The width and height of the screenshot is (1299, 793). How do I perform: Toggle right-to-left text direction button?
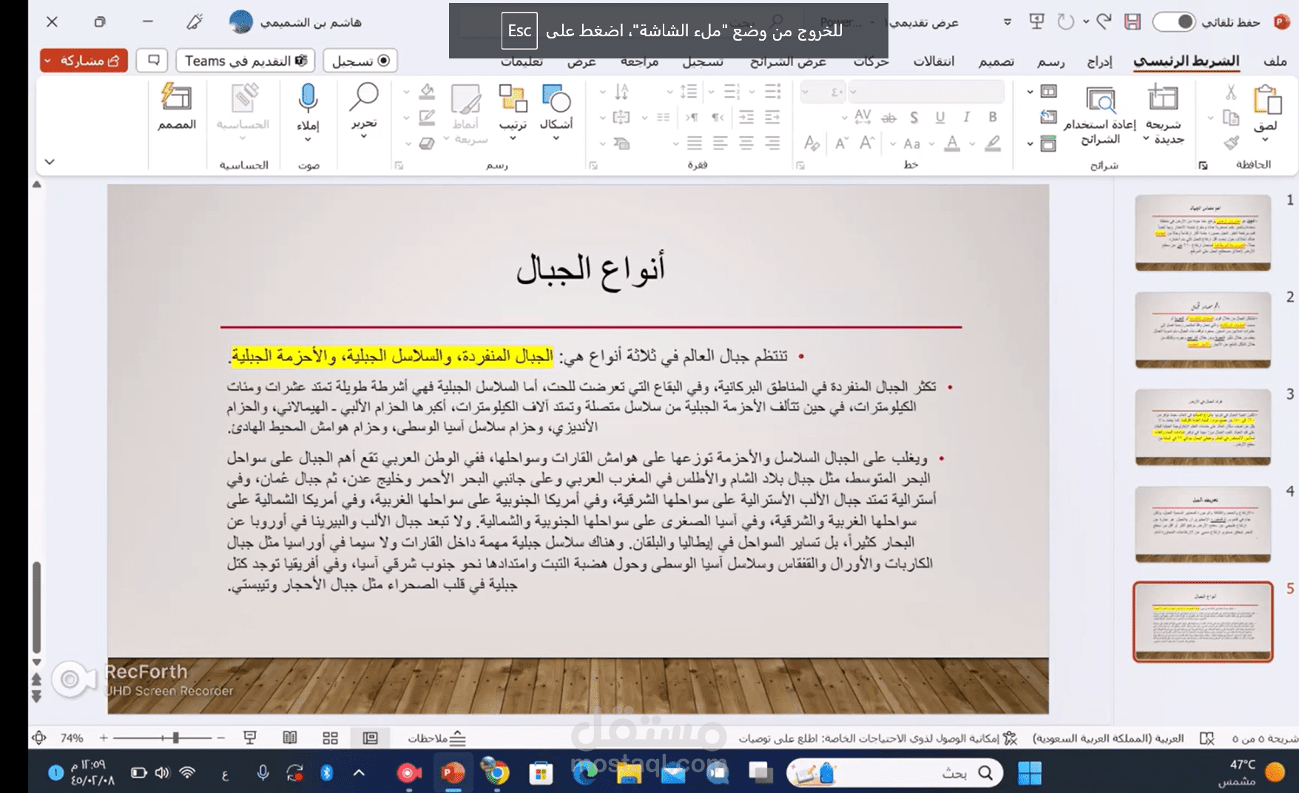coord(718,117)
